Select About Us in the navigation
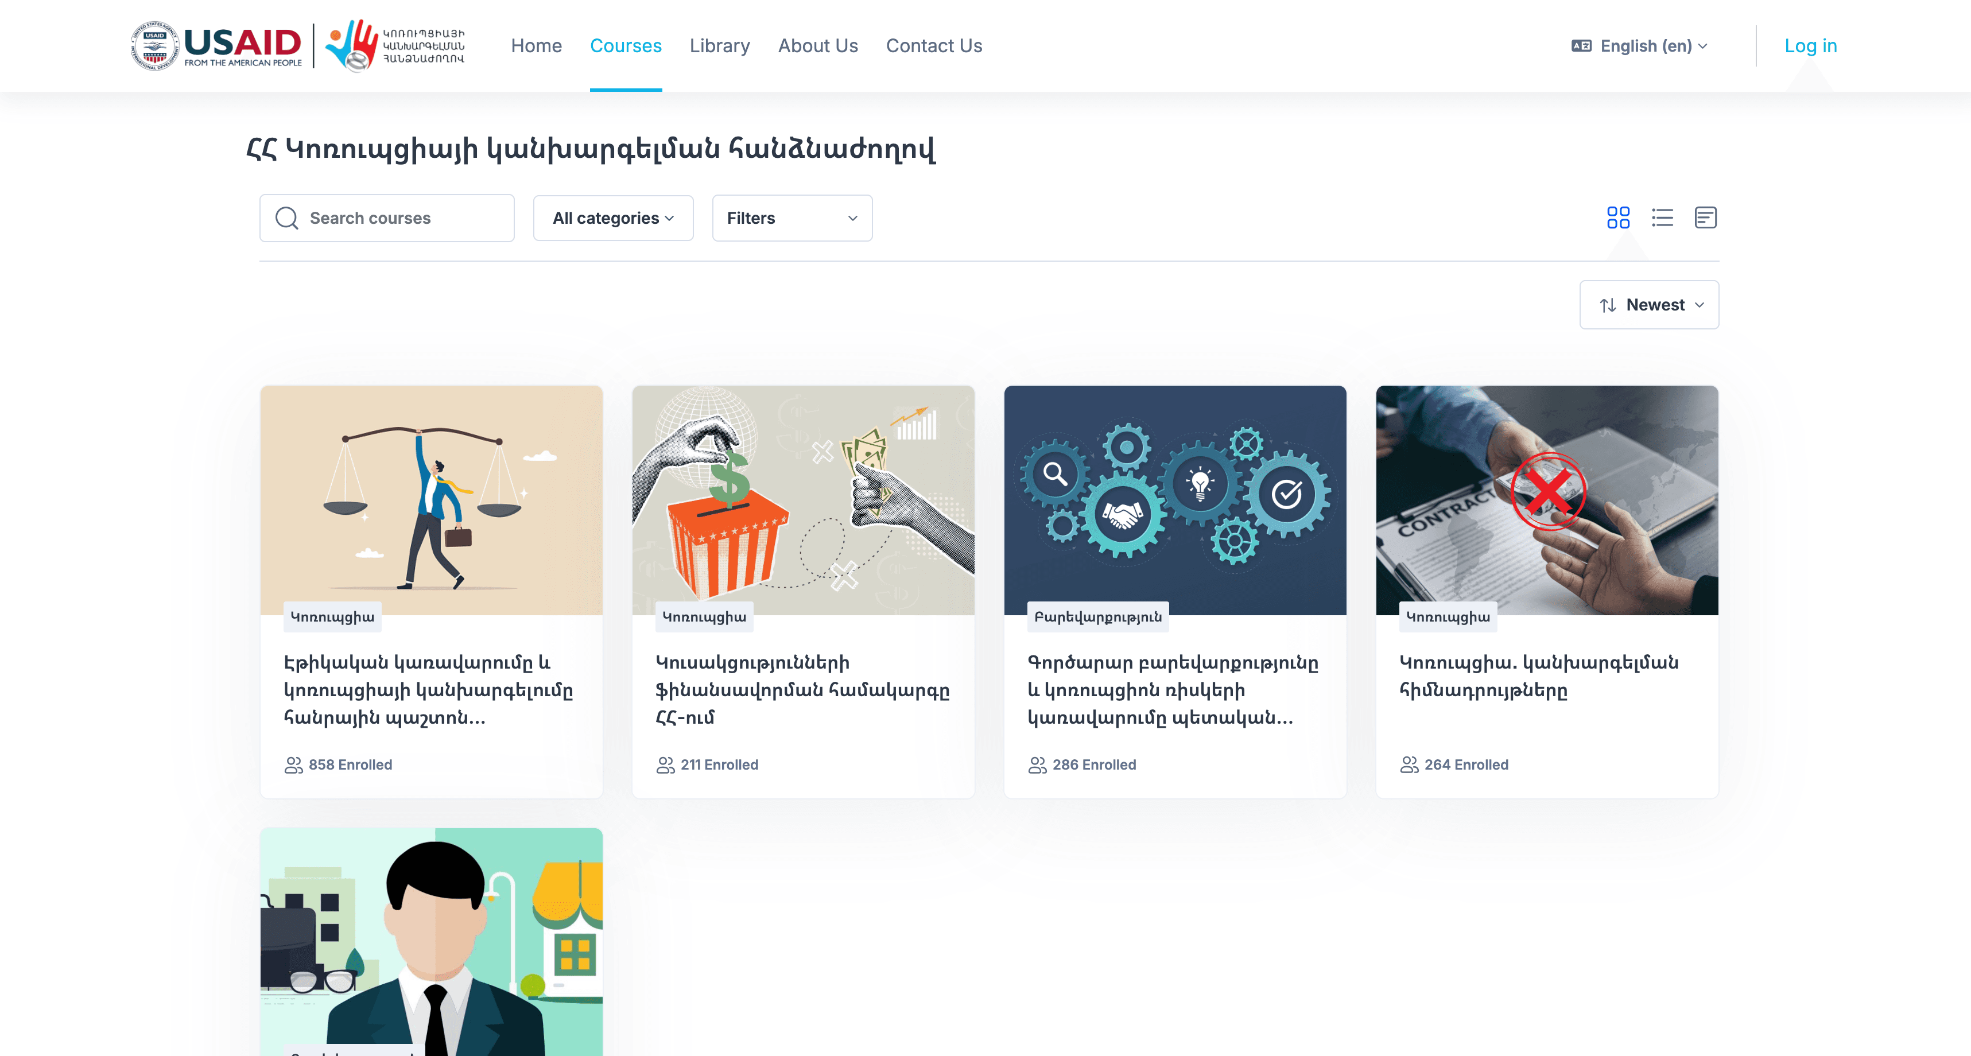The width and height of the screenshot is (1971, 1056). click(x=818, y=46)
